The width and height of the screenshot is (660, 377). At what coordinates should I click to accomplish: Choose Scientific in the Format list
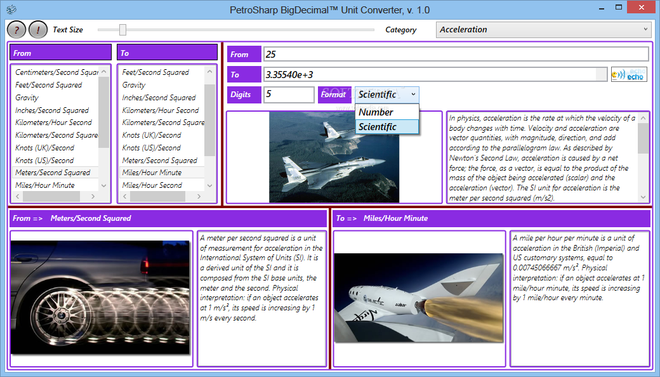387,127
